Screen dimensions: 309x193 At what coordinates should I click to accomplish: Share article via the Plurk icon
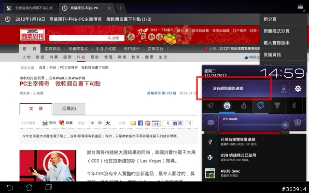pos(148,123)
